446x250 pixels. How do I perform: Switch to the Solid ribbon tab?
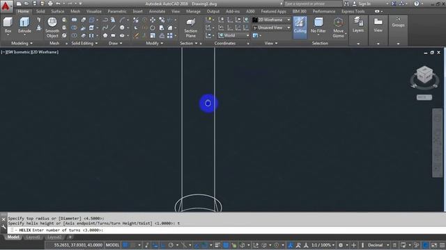(40, 11)
